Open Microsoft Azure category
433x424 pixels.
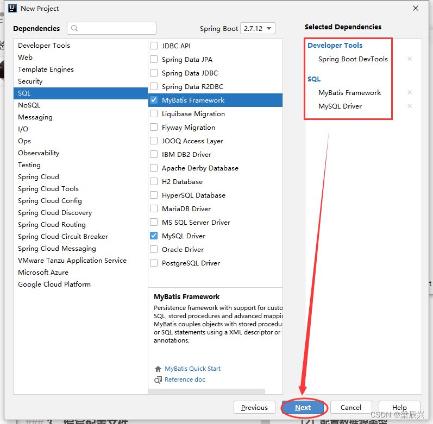(x=80, y=273)
